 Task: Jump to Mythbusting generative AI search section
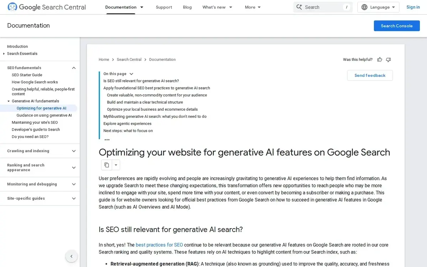[x=155, y=116]
